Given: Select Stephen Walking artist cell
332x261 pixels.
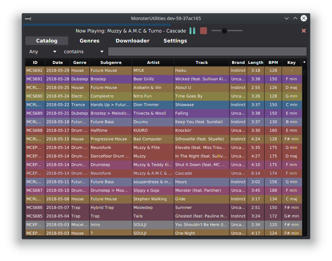Looking at the screenshot, I should click(x=153, y=199).
